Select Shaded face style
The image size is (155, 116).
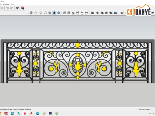50,13
